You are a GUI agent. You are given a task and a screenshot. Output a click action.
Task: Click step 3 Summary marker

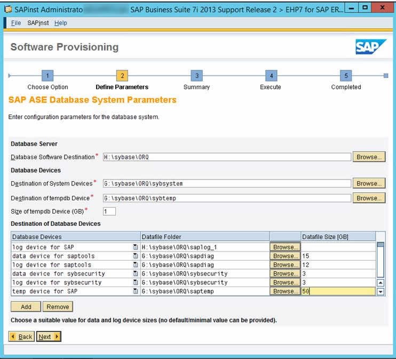(x=197, y=76)
